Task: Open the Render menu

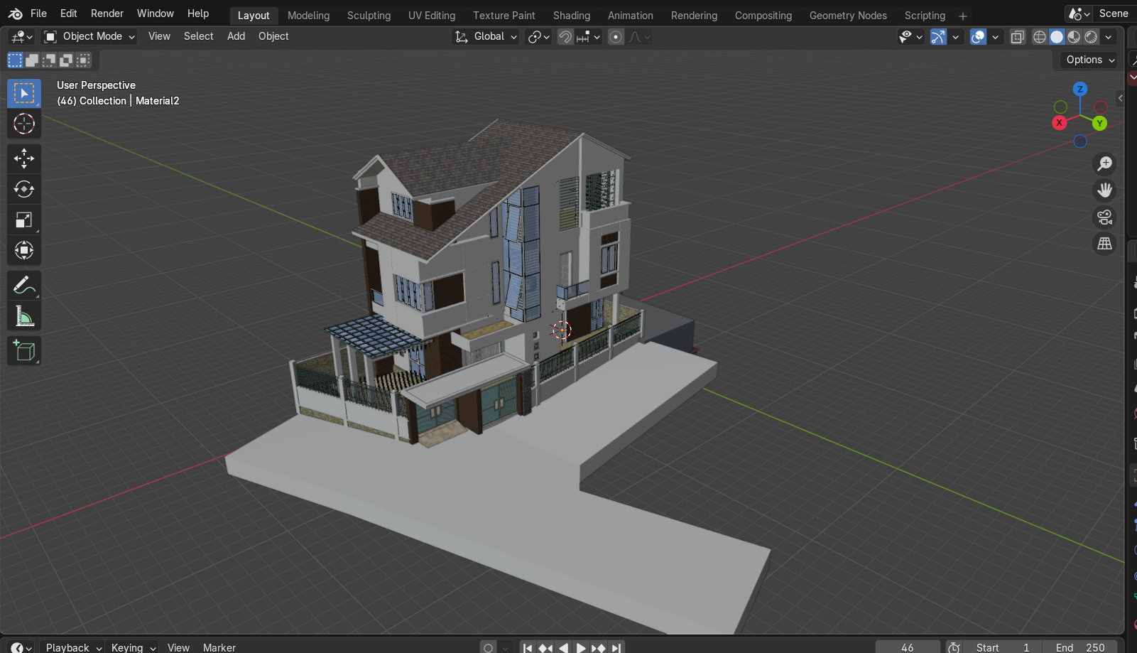Action: pyautogui.click(x=107, y=14)
